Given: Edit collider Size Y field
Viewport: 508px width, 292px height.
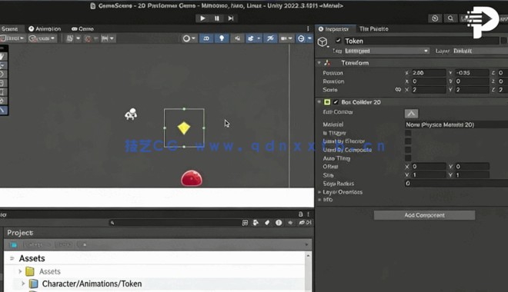Looking at the screenshot, I should (x=471, y=175).
